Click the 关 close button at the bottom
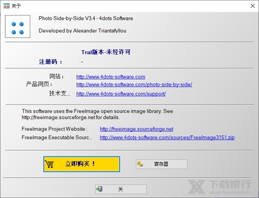 (x=121, y=189)
